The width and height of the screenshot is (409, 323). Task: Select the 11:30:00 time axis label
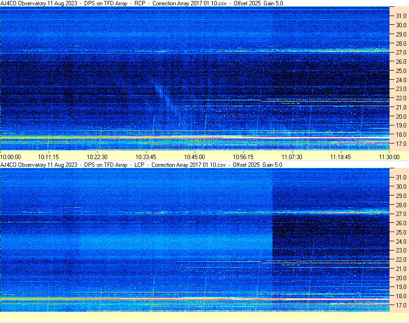[x=389, y=157]
